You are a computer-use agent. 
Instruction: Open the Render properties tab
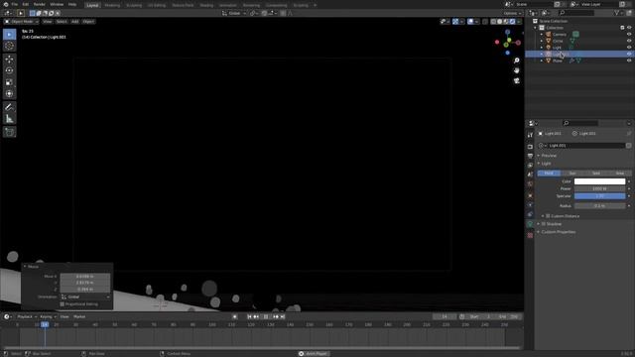(x=530, y=147)
